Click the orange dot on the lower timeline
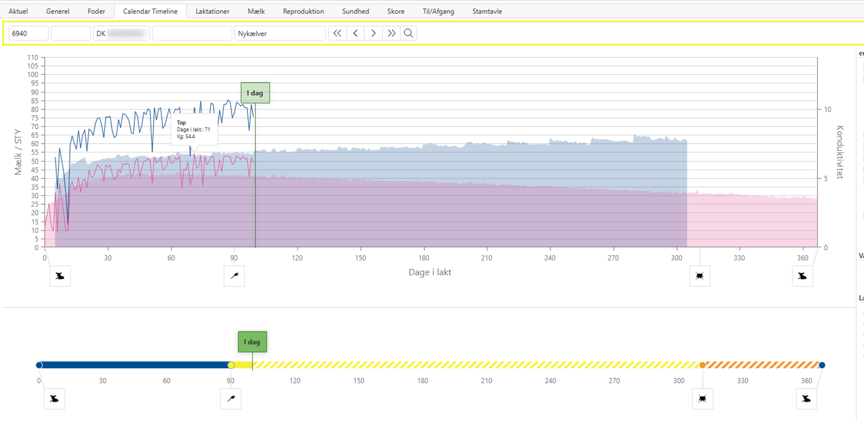 point(703,365)
